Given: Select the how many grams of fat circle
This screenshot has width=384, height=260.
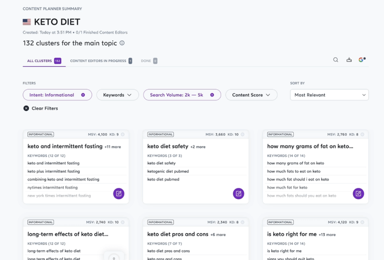Looking at the screenshot, I should [363, 134].
